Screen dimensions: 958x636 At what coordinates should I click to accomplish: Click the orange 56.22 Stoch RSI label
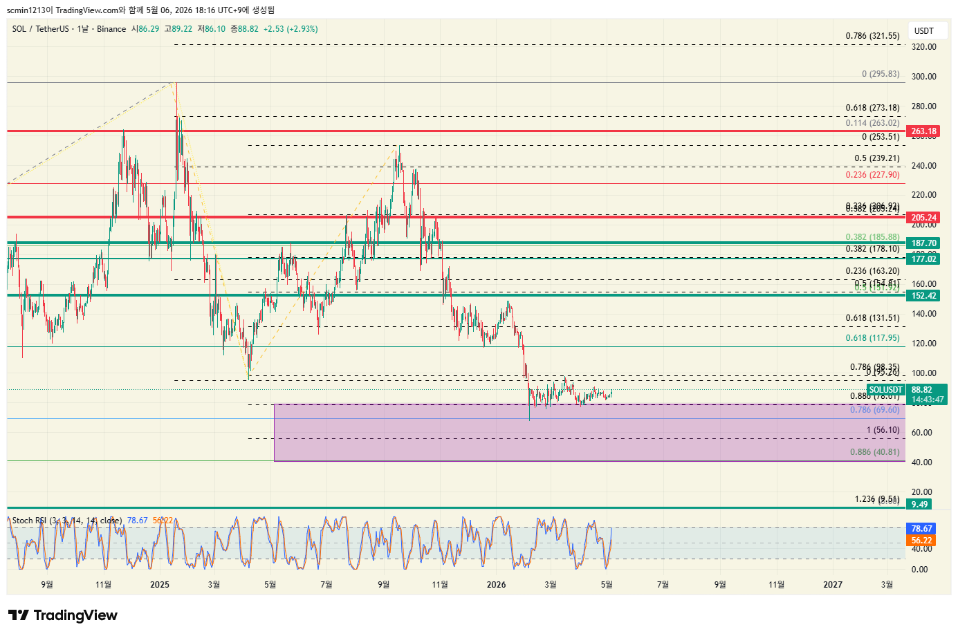[921, 541]
